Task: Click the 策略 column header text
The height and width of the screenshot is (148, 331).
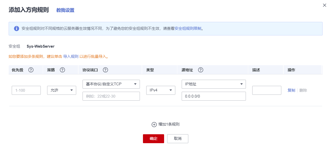Action: pyautogui.click(x=51, y=70)
